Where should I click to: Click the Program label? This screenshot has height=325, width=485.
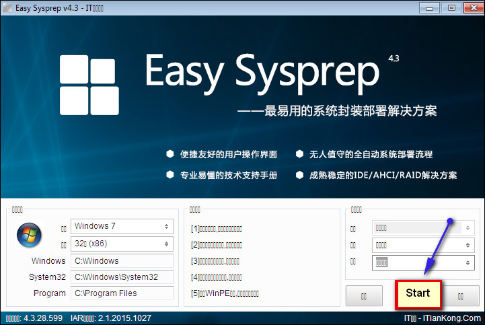tap(50, 293)
